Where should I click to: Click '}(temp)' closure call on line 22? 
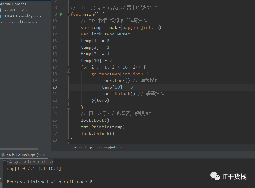(100, 101)
